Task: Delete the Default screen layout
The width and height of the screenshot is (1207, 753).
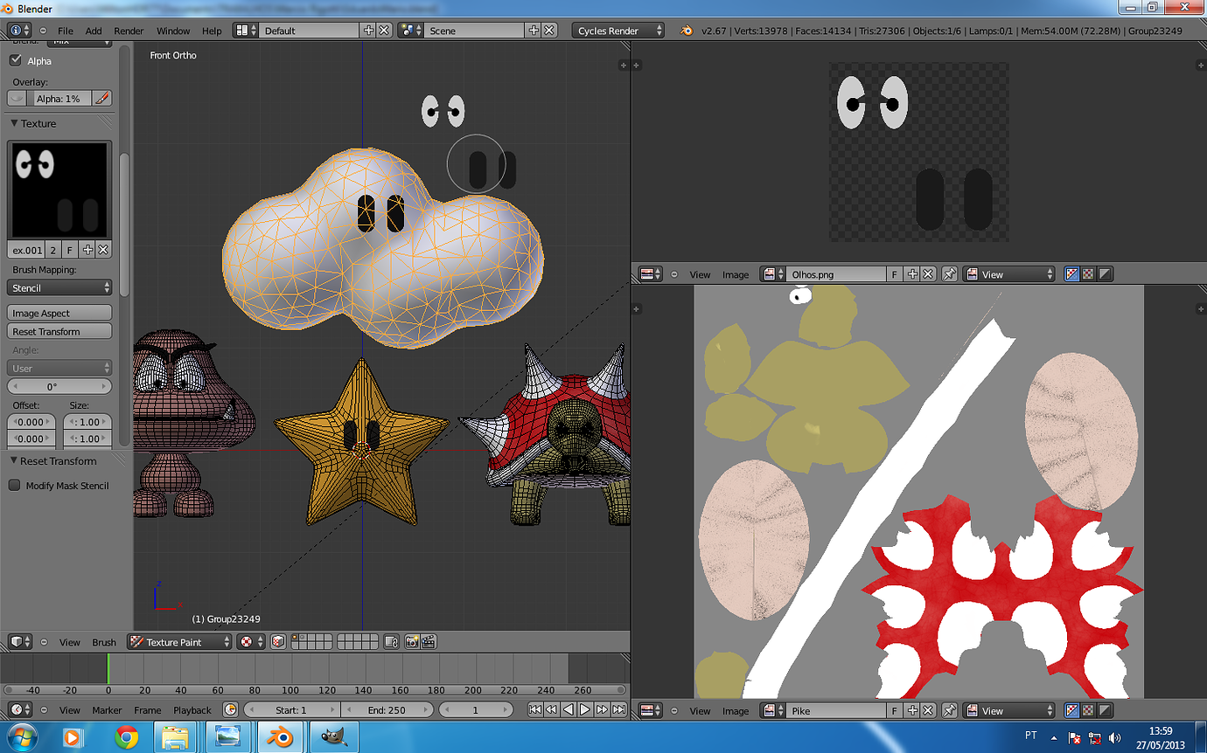Action: click(383, 30)
